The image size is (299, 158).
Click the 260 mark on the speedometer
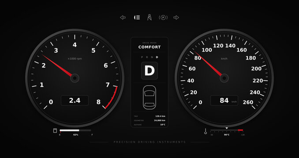tap(248, 102)
